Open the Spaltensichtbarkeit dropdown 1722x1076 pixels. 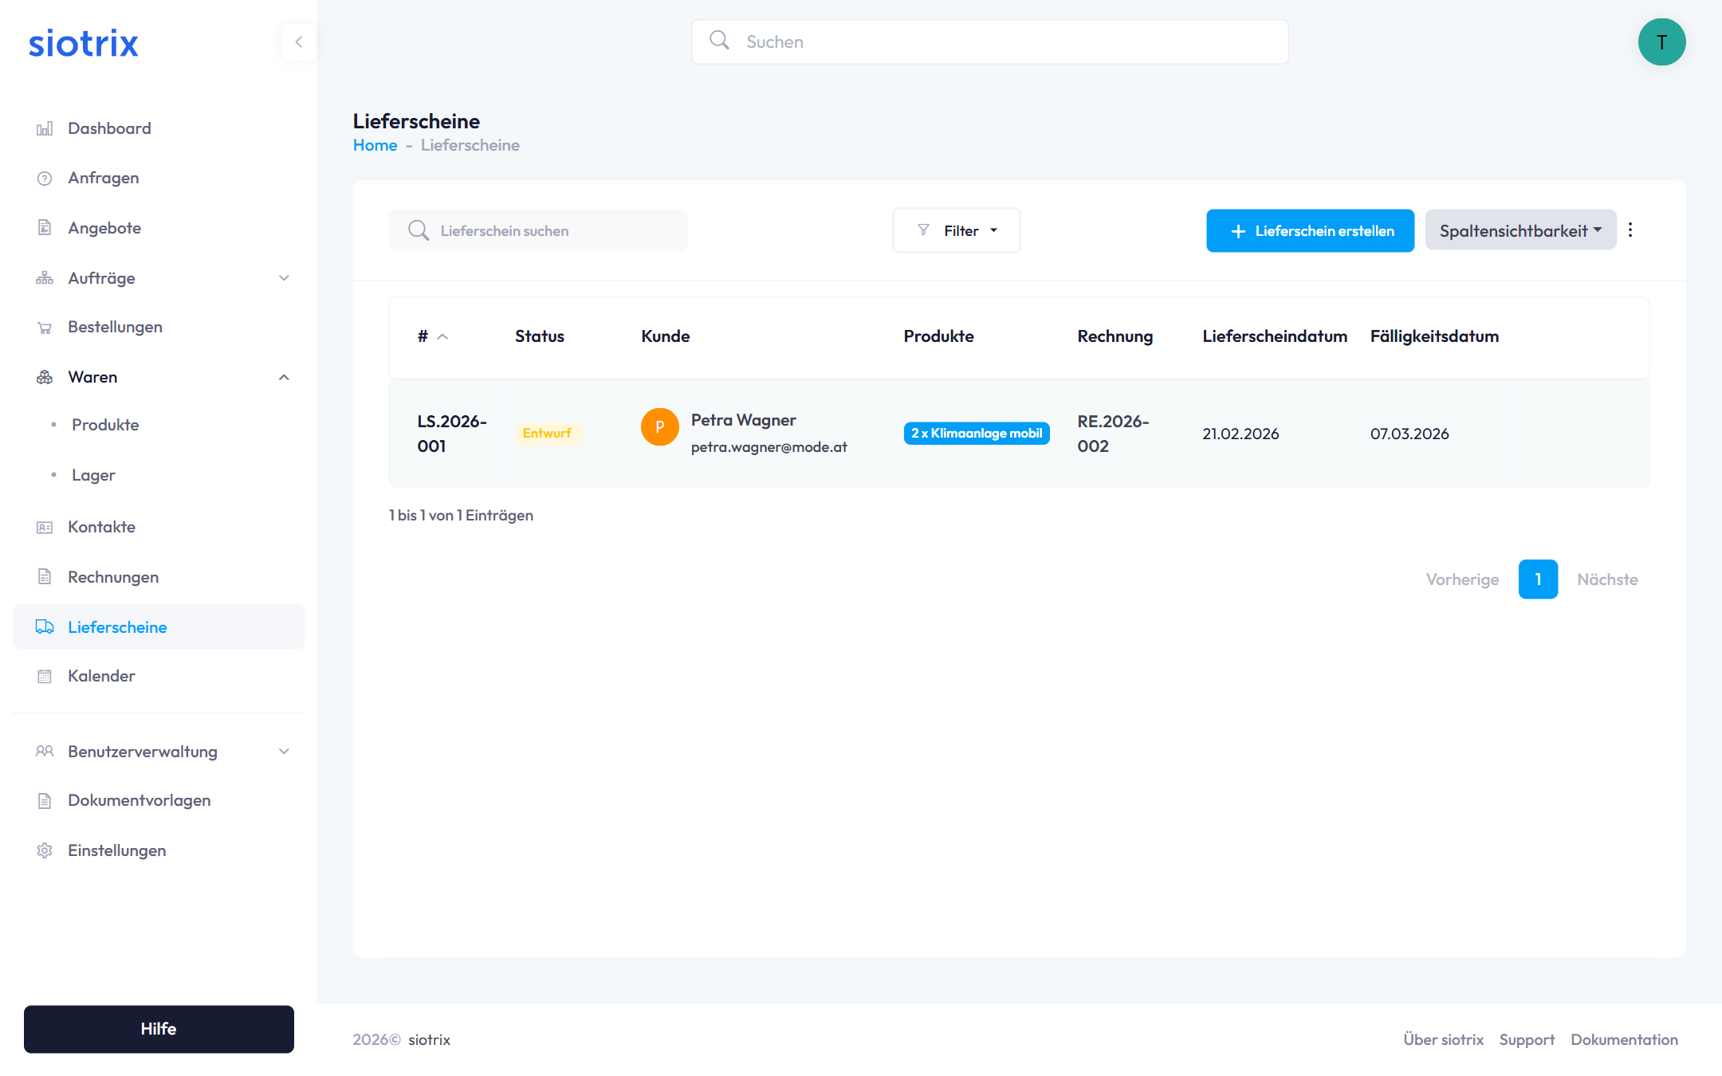coord(1520,230)
